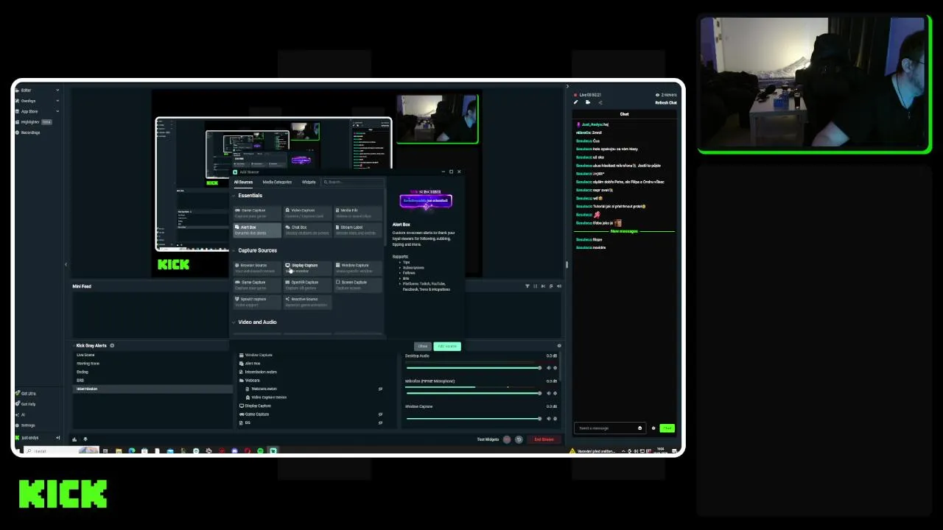943x530 pixels.
Task: Toggle visibility of the BG source
Action: pyautogui.click(x=380, y=423)
